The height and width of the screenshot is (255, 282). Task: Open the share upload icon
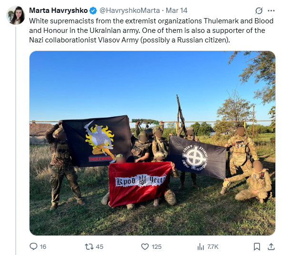click(x=271, y=246)
